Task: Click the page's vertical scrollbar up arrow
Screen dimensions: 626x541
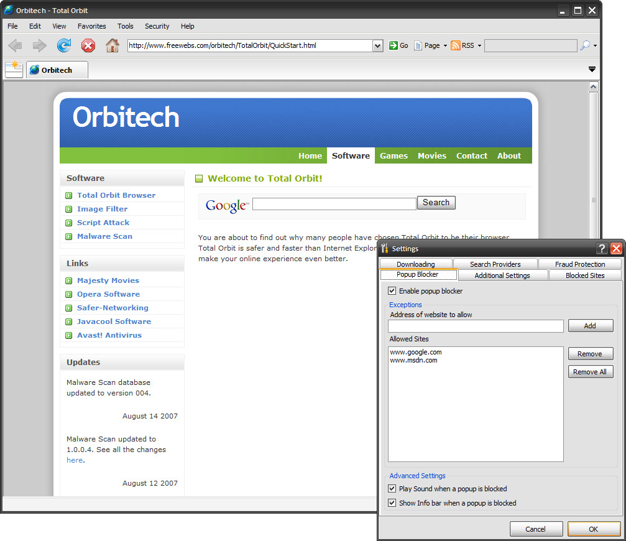Action: click(x=594, y=86)
